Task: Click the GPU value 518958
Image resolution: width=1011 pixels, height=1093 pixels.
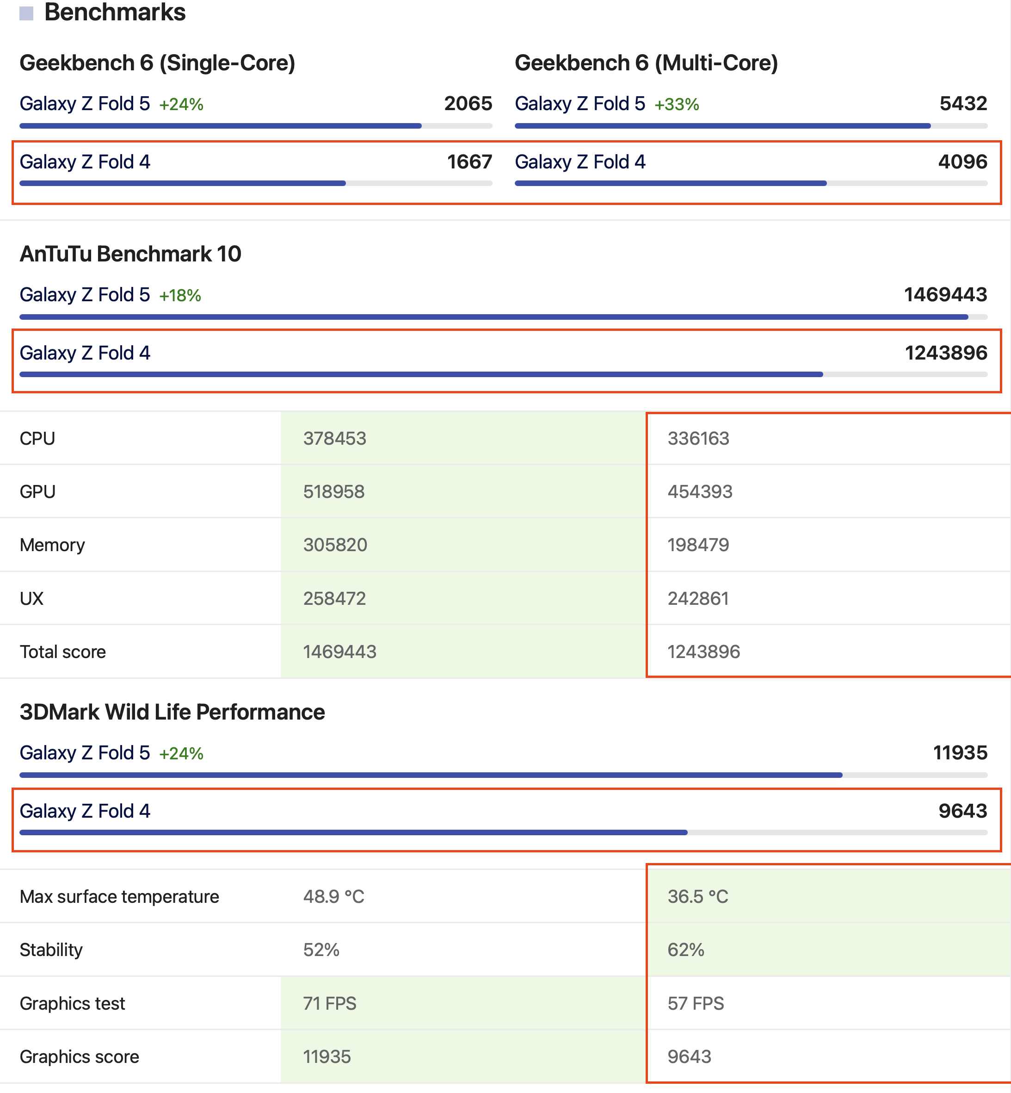Action: coord(334,491)
